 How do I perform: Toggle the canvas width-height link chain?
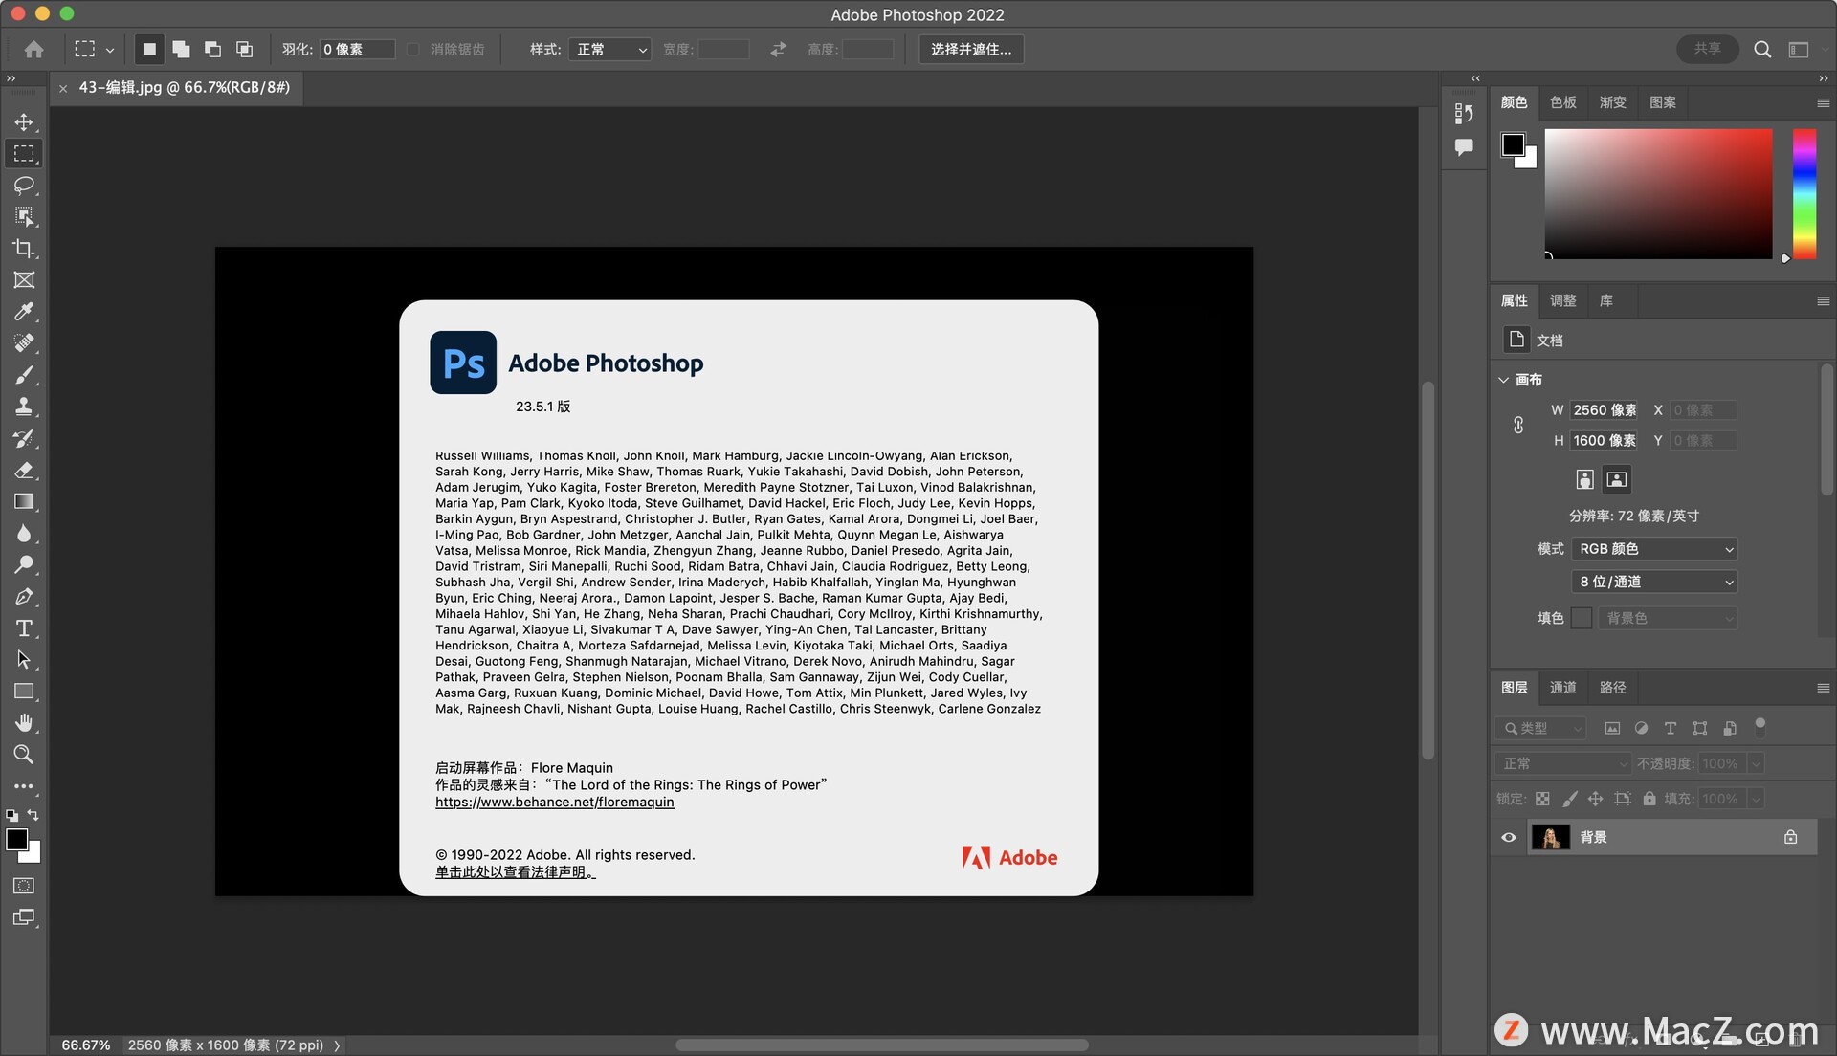click(1519, 426)
